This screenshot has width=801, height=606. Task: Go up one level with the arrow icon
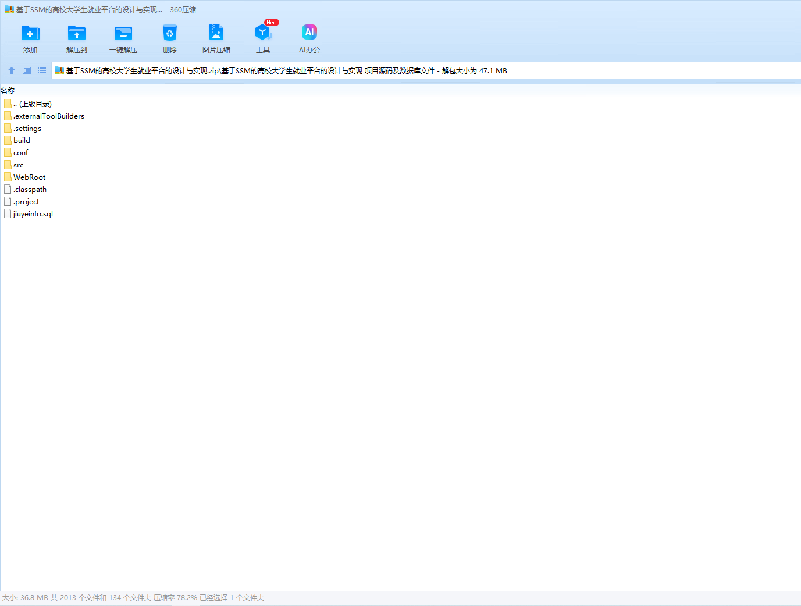click(12, 70)
